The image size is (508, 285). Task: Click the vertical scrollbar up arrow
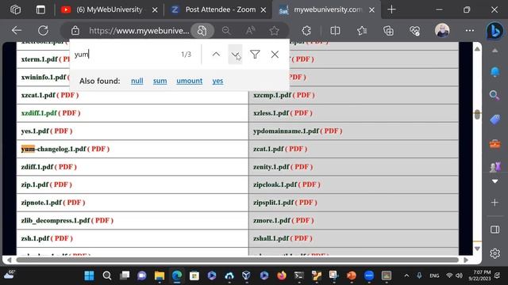coord(477,49)
